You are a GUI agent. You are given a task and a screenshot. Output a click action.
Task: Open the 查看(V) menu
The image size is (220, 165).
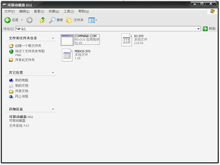[x=39, y=11]
